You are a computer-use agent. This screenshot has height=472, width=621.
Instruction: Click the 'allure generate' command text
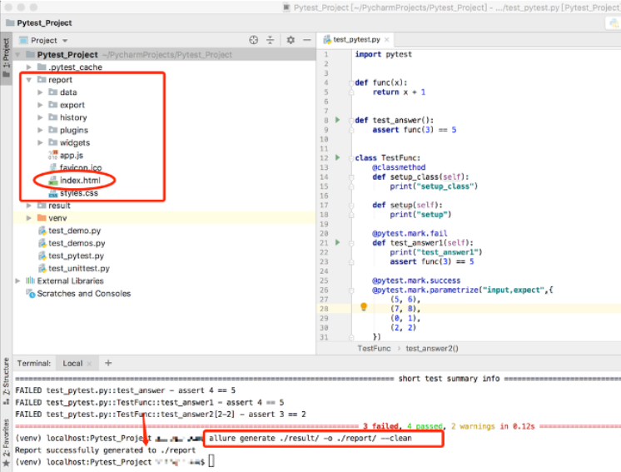click(x=310, y=439)
